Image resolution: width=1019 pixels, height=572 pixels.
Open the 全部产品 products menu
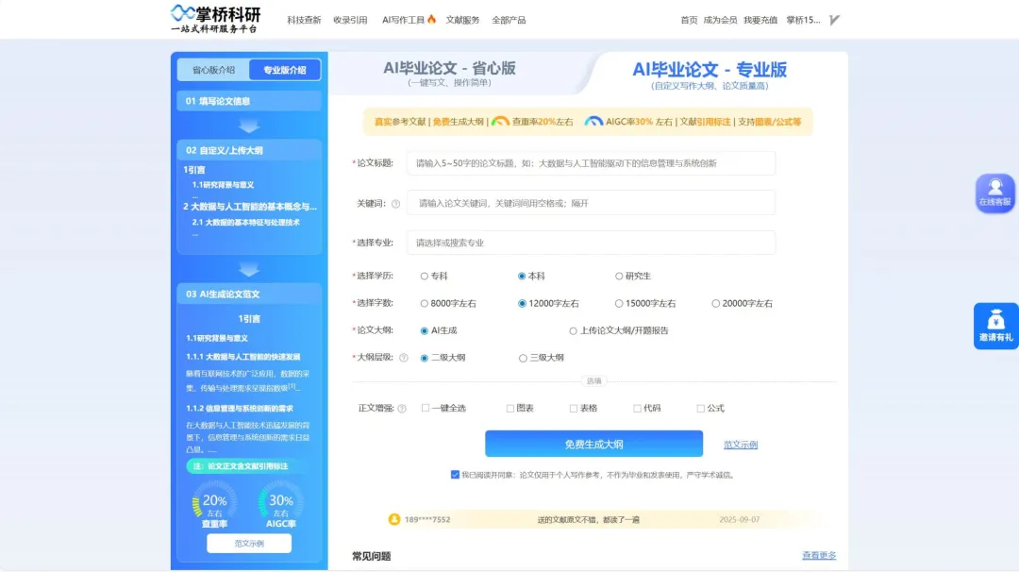click(509, 20)
